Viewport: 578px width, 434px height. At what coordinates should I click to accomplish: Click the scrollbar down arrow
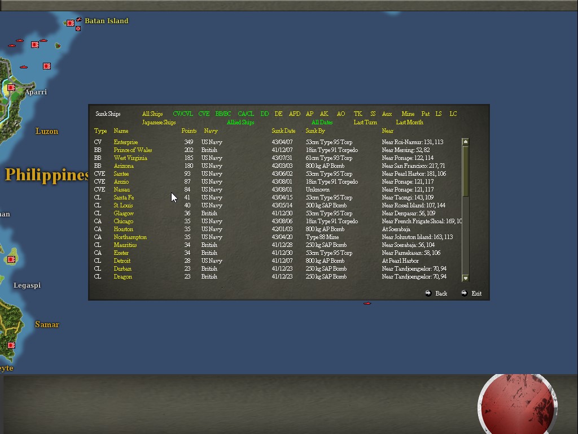[x=465, y=278]
